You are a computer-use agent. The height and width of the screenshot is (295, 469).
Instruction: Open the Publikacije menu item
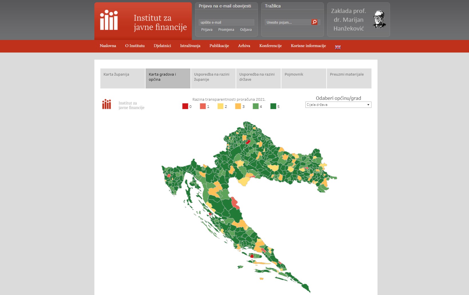click(219, 46)
